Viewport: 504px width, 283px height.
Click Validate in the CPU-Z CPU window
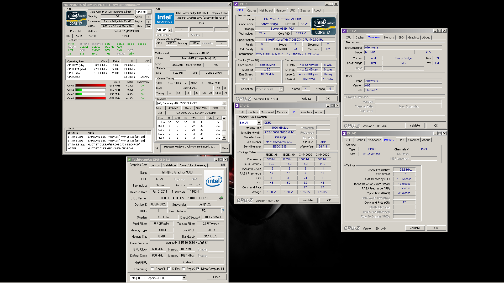[x=306, y=99]
